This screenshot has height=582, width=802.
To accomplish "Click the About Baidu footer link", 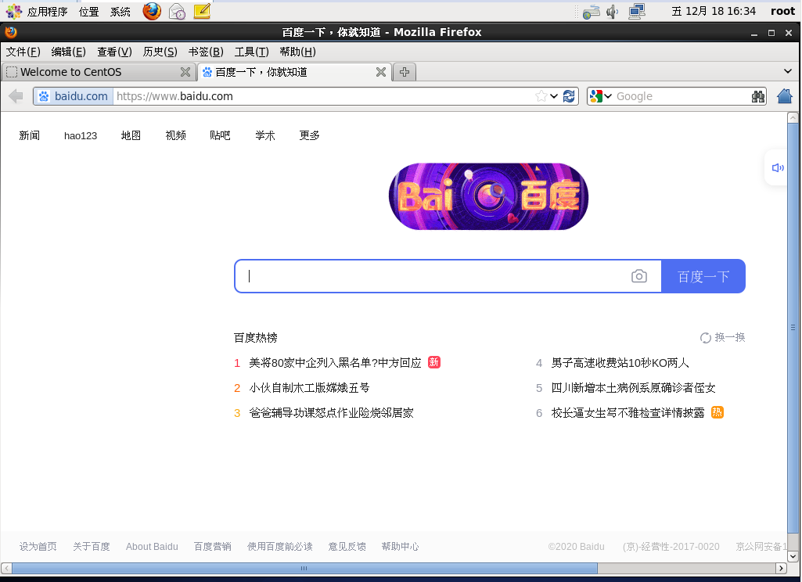I will tap(152, 547).
